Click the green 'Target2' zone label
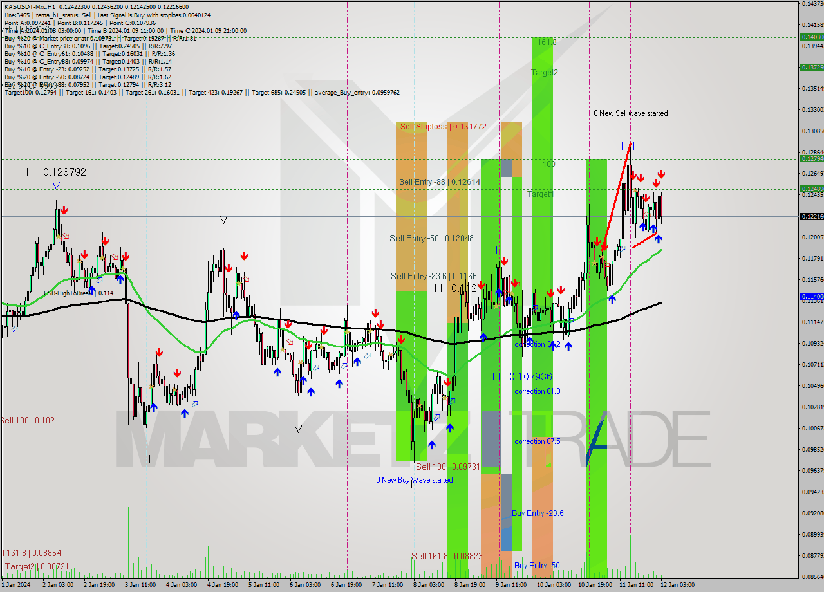This screenshot has width=824, height=592. [x=545, y=73]
